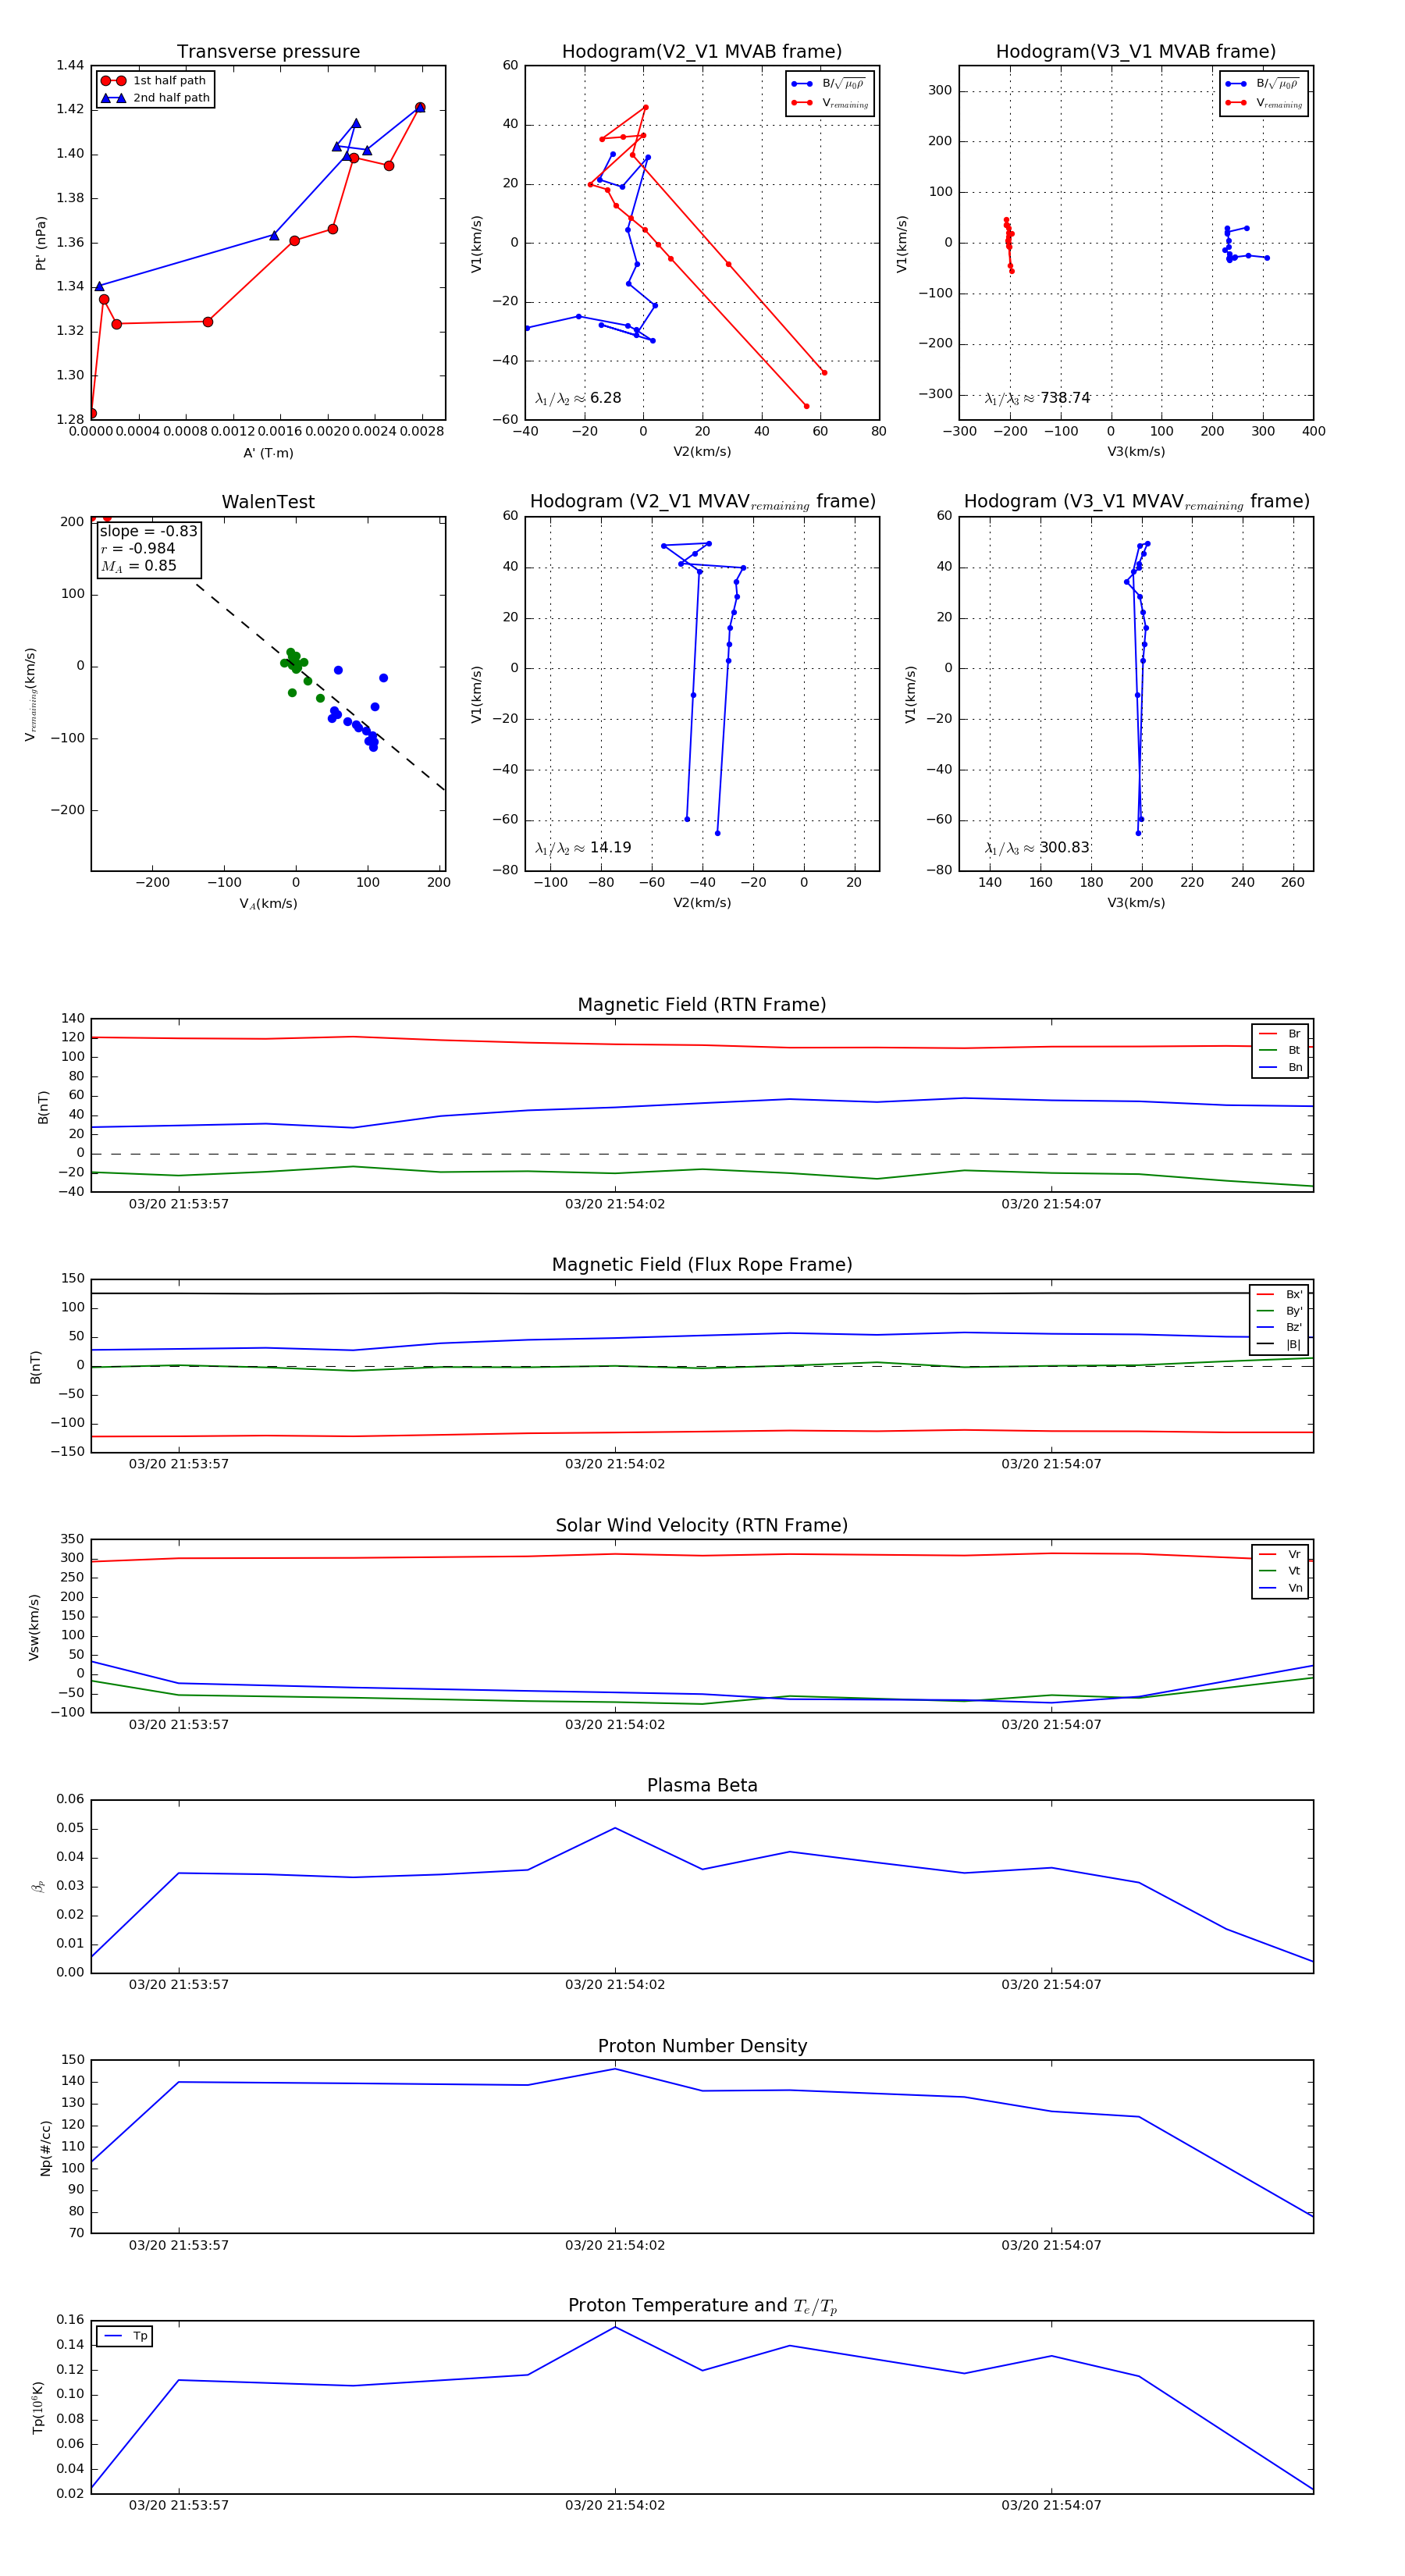
Task: Click the 'V_A(km/s)' axis label
Action: click(268, 904)
